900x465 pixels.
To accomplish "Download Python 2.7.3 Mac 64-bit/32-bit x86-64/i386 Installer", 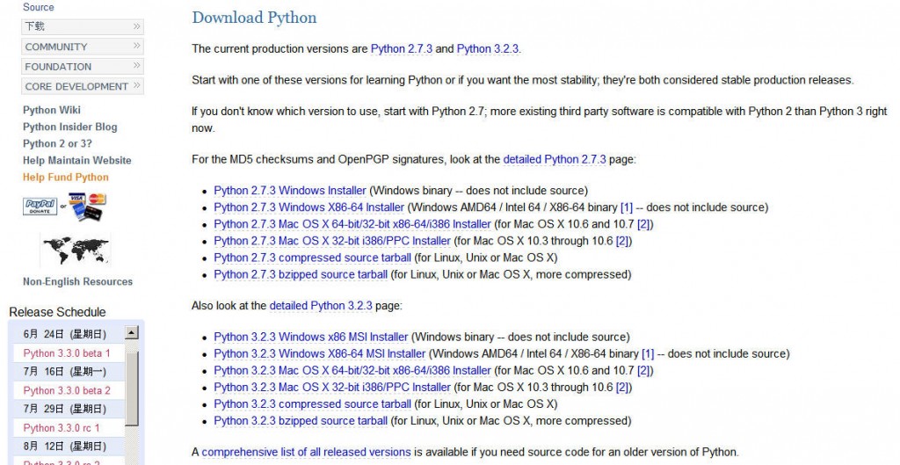I will click(352, 224).
